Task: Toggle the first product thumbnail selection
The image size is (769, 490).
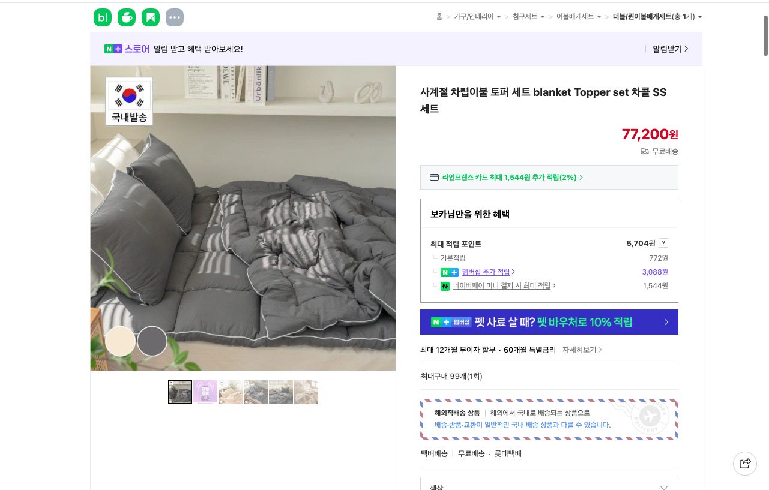Action: coord(180,392)
